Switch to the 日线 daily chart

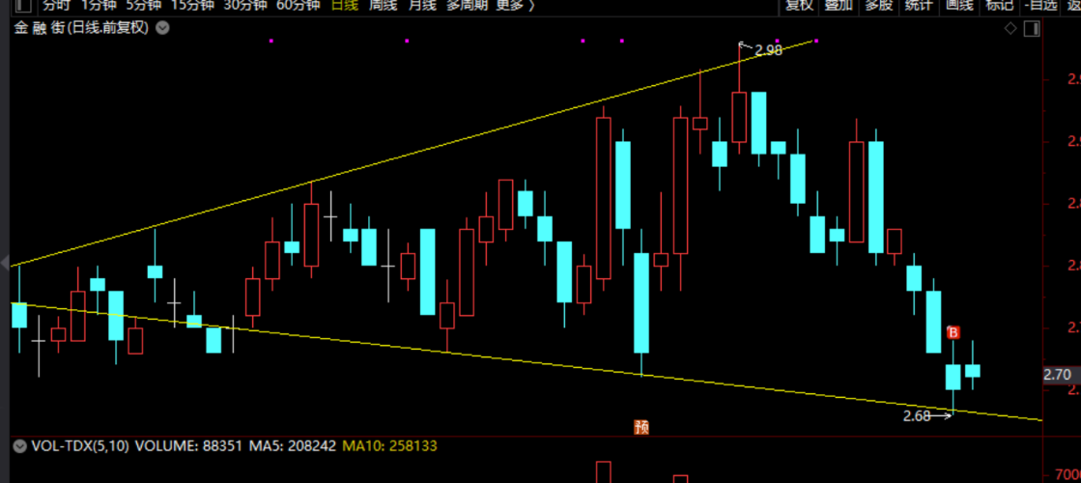point(344,6)
